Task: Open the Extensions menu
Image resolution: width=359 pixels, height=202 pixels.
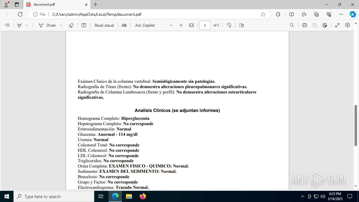Action: pos(278,14)
